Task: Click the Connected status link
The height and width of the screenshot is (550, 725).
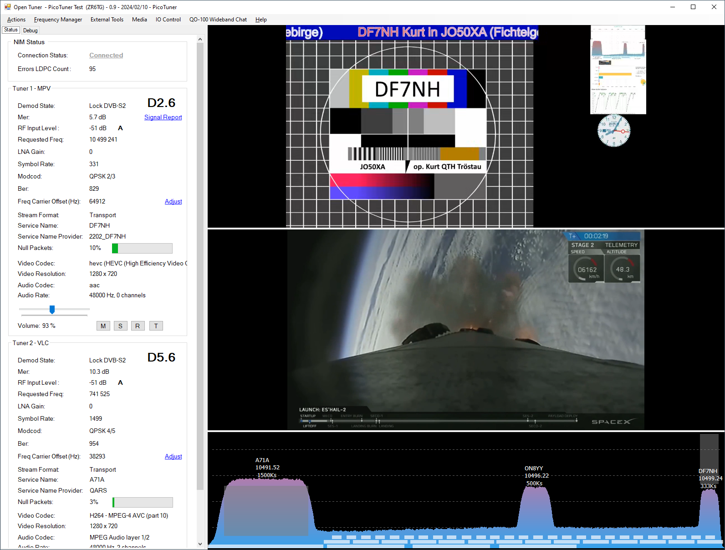Action: 106,55
